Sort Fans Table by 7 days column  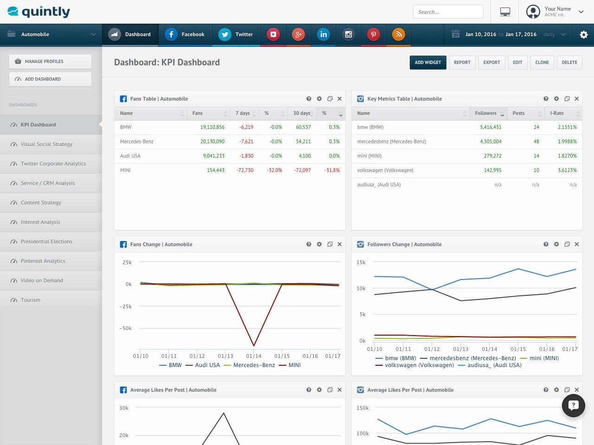245,114
